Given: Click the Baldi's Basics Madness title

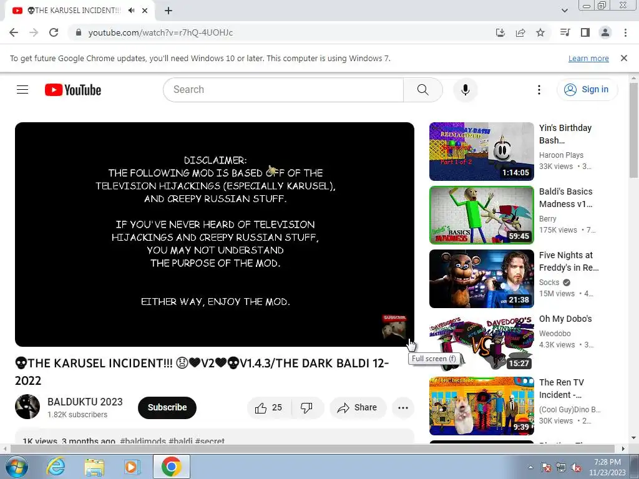Looking at the screenshot, I should pos(565,198).
